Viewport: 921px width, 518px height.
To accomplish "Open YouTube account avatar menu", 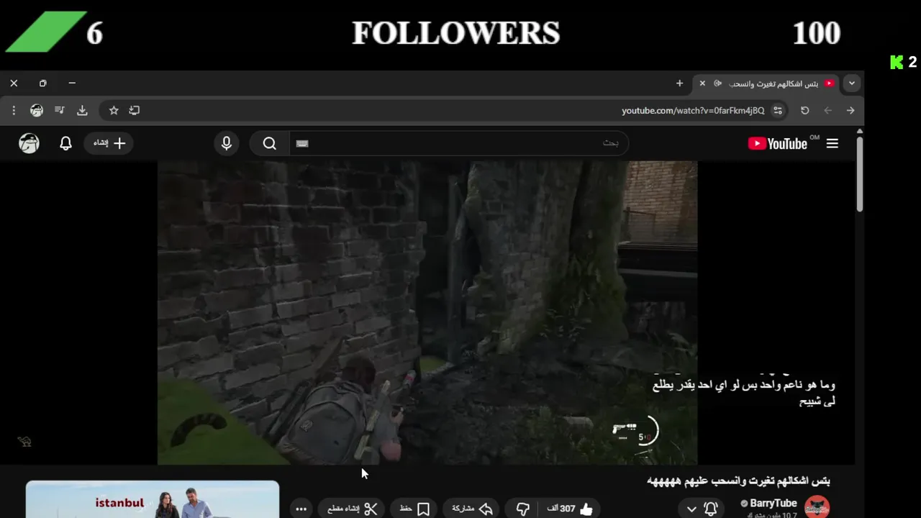I will [x=29, y=143].
